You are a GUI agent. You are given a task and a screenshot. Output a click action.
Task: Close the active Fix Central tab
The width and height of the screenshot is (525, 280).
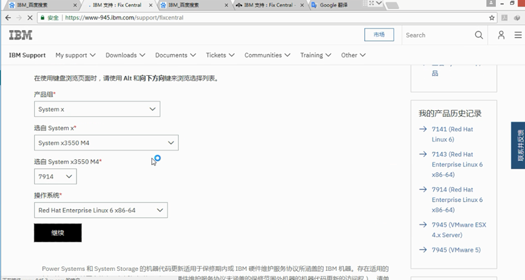pyautogui.click(x=151, y=5)
